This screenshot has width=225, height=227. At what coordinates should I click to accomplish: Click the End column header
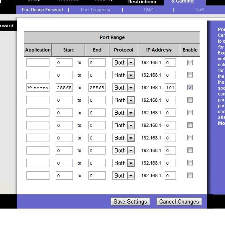pyautogui.click(x=97, y=50)
